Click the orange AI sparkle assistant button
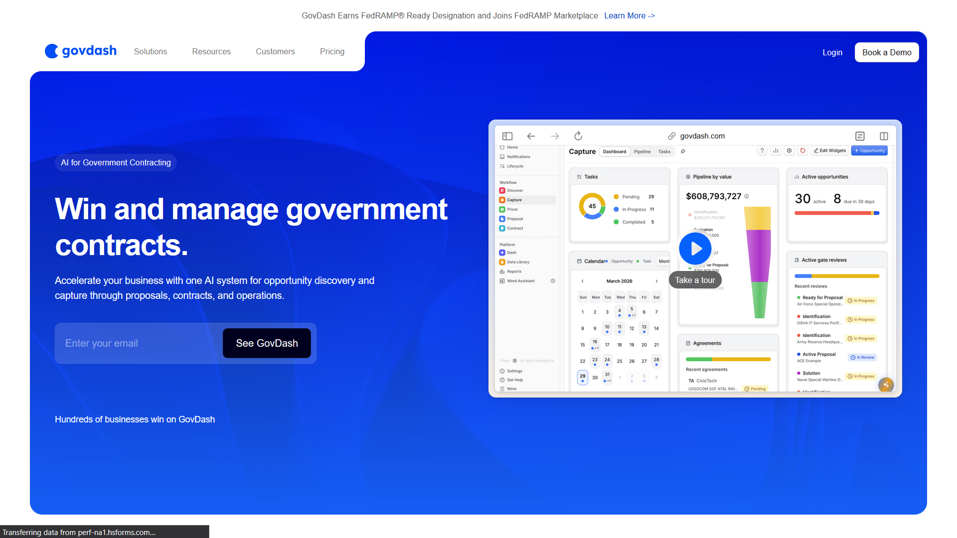This screenshot has width=957, height=538. (x=886, y=385)
